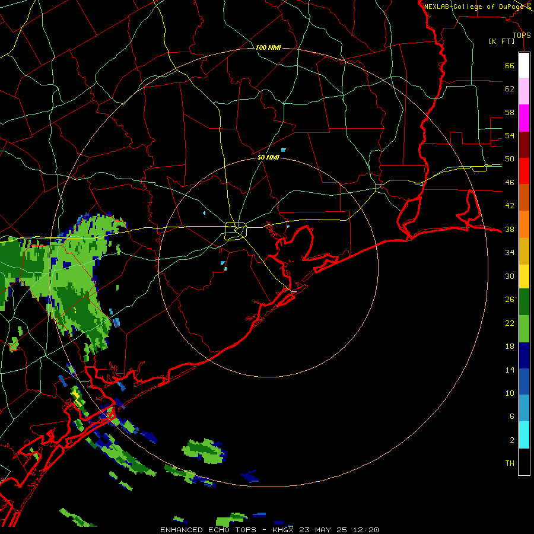Click the cyan legend swatch

click(x=524, y=435)
